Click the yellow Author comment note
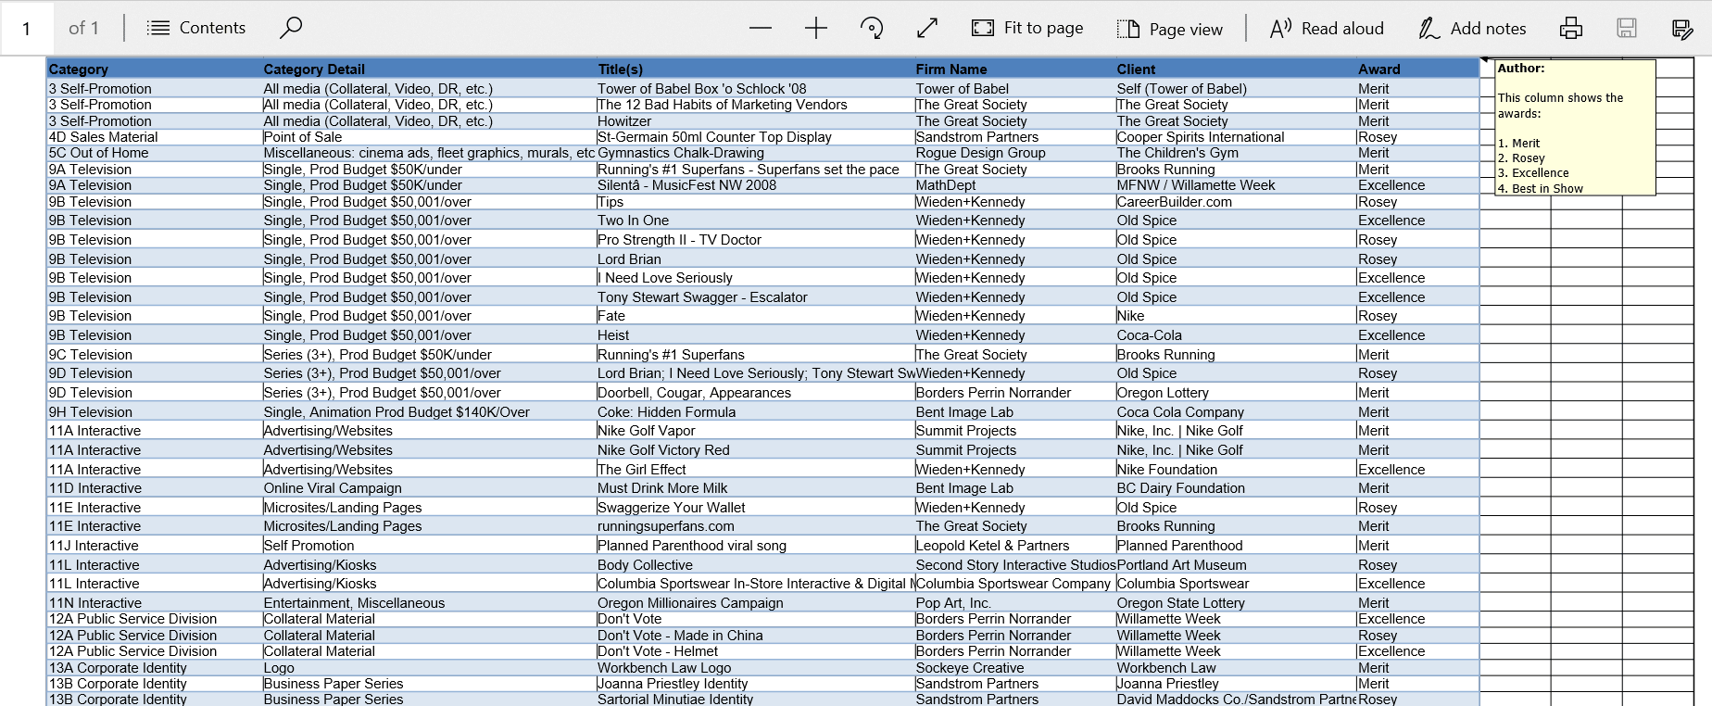Viewport: 1712px width, 706px height. 1575,127
